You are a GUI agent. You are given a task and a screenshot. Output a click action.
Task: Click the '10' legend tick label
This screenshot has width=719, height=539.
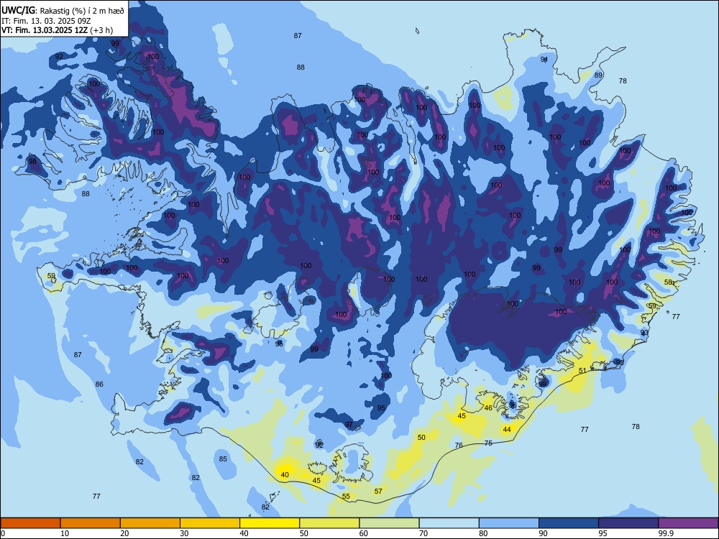[x=65, y=533]
